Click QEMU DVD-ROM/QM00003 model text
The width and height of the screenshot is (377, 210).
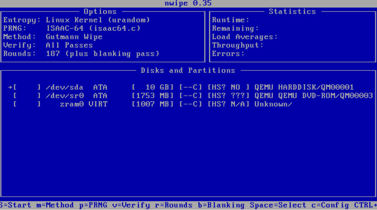[313, 96]
